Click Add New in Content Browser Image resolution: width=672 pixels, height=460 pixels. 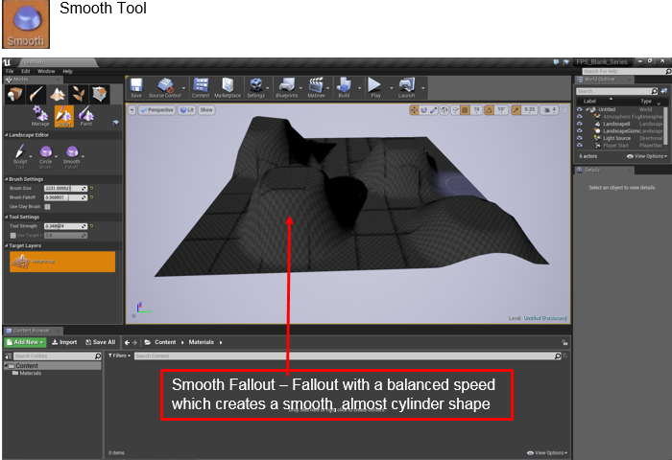[x=25, y=342]
